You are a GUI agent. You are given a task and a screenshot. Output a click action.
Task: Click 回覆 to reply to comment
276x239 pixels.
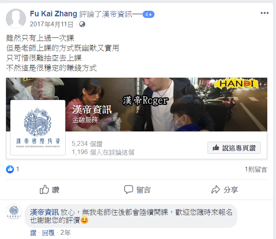[x=49, y=233]
